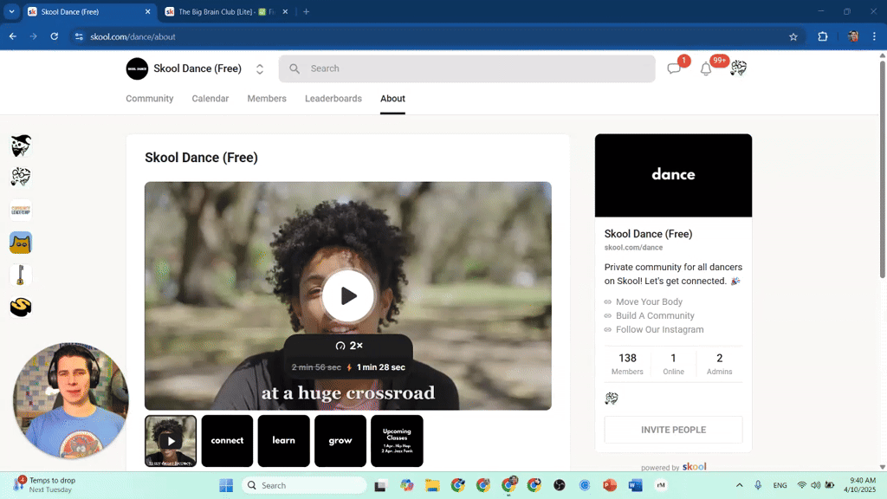Click the address bar URL
Image resolution: width=887 pixels, height=499 pixels.
pos(133,36)
